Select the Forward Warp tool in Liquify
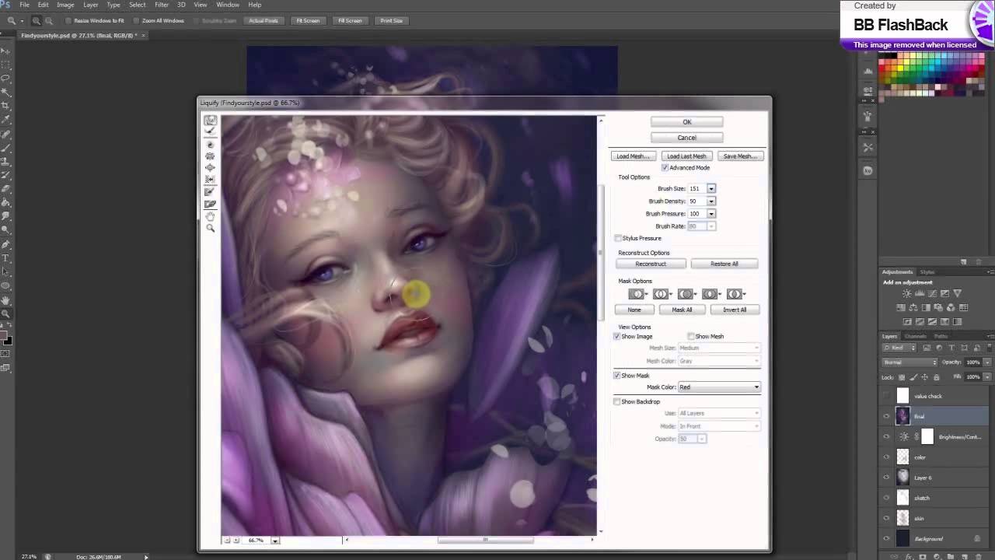This screenshot has height=560, width=995. [210, 121]
